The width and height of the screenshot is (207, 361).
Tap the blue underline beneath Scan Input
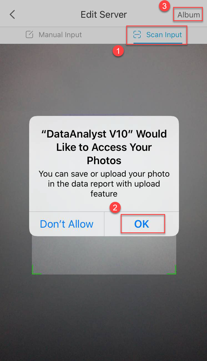pyautogui.click(x=158, y=43)
